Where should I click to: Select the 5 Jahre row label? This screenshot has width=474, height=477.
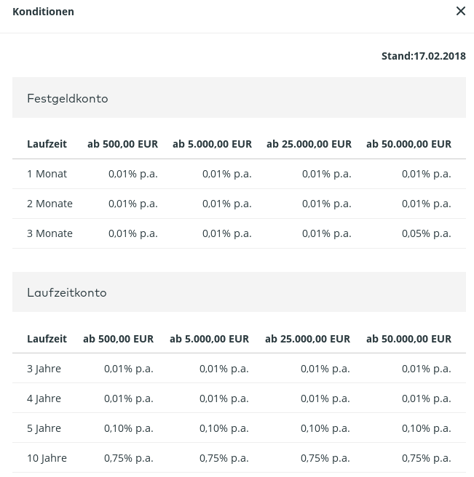tap(44, 428)
